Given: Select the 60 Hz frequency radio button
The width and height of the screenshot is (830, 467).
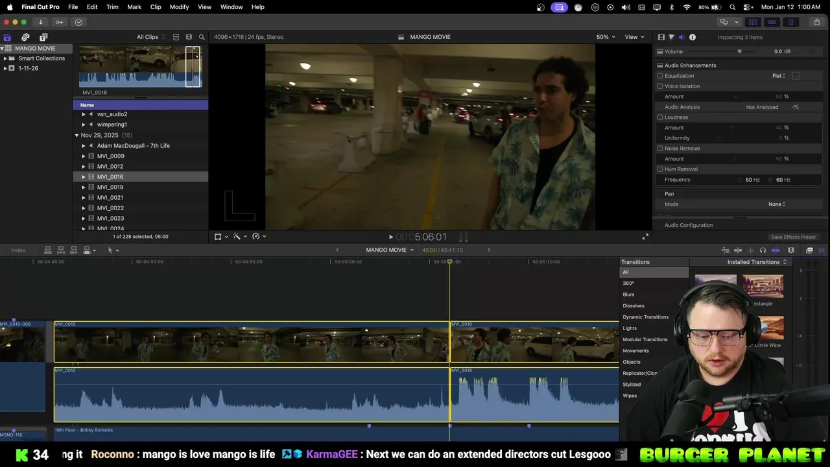Looking at the screenshot, I should (770, 180).
